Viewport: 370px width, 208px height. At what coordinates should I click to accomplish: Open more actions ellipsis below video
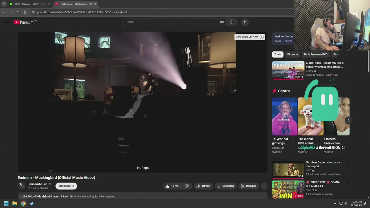pos(264,186)
